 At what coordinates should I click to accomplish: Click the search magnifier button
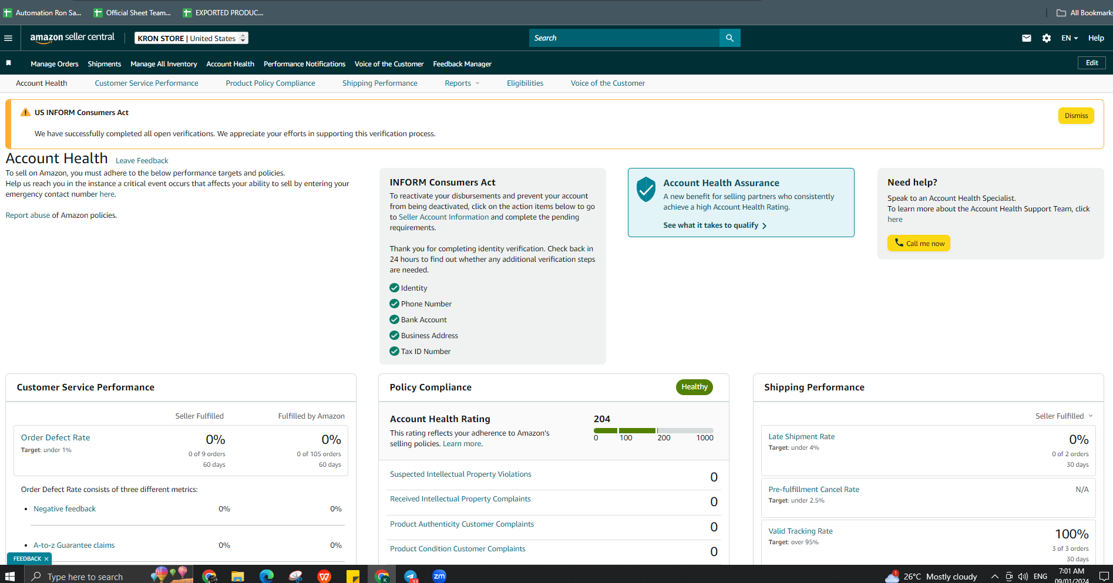click(x=729, y=38)
